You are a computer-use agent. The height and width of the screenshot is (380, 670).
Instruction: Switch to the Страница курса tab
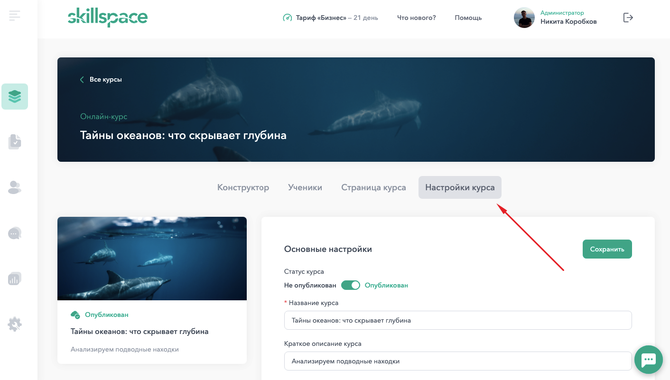(373, 187)
